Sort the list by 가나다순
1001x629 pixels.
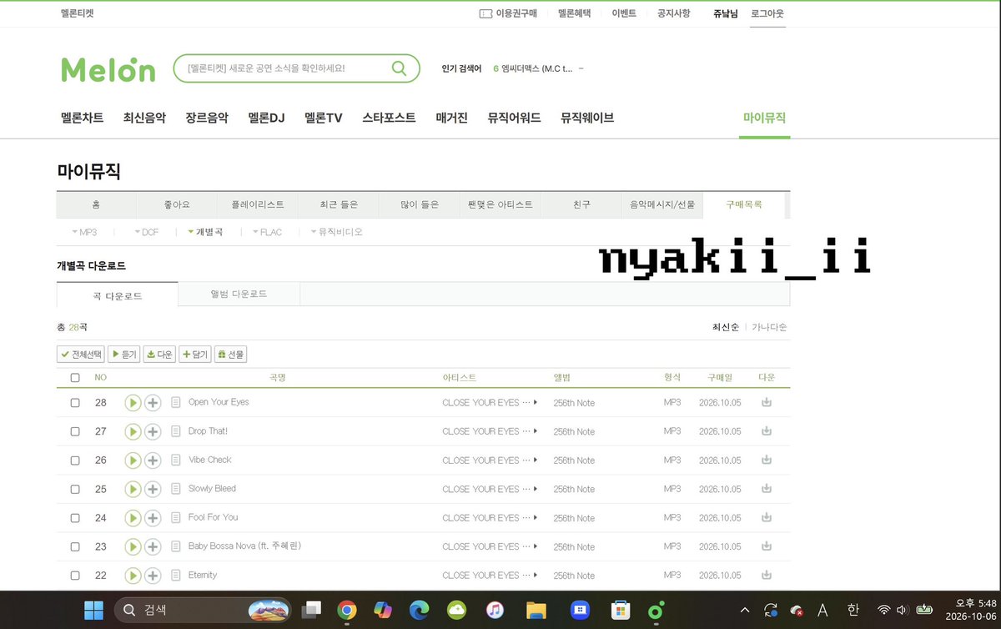click(x=769, y=327)
